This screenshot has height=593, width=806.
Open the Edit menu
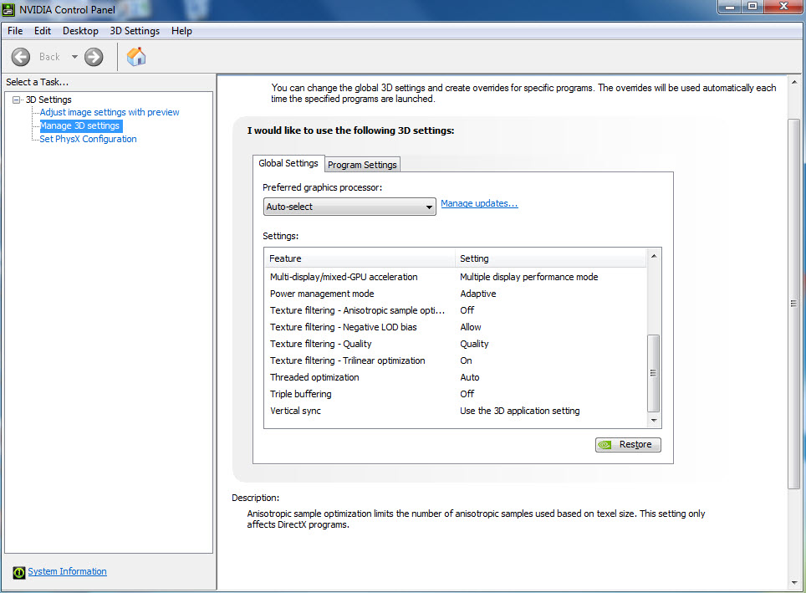pos(43,31)
